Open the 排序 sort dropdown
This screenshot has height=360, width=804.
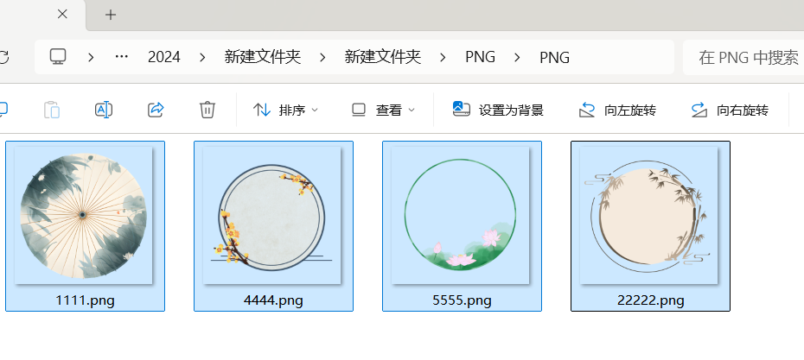(x=285, y=110)
